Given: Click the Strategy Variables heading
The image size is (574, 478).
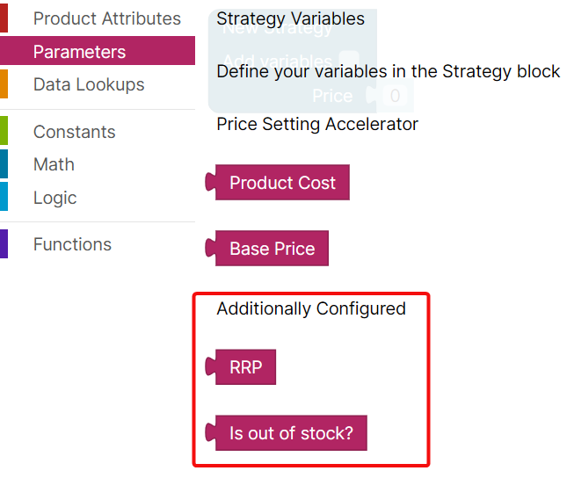Looking at the screenshot, I should (290, 18).
